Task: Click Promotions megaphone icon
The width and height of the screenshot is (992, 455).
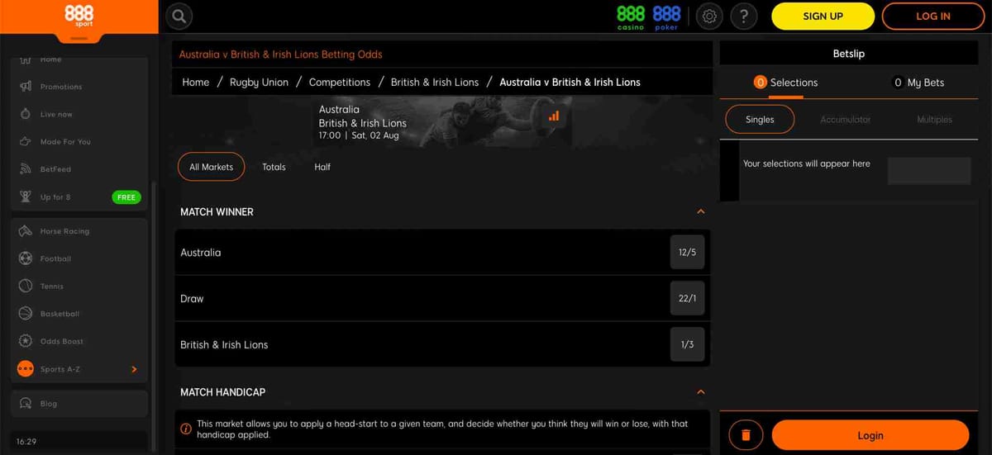Action: tap(26, 87)
